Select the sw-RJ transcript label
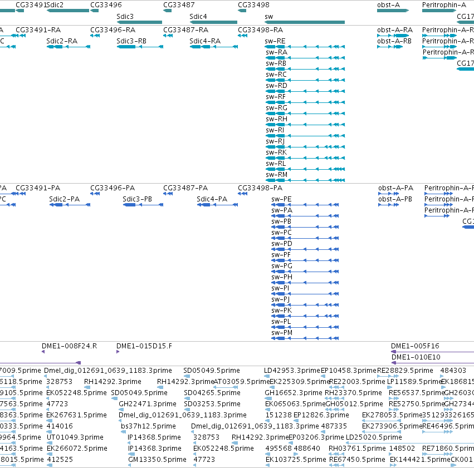The height and width of the screenshot is (468, 474). pyautogui.click(x=275, y=141)
